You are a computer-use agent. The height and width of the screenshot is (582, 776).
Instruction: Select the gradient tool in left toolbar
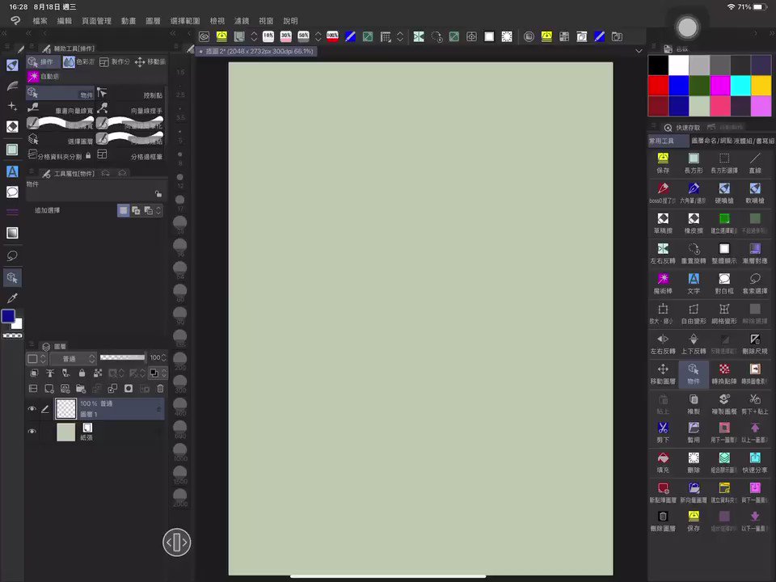click(x=12, y=233)
